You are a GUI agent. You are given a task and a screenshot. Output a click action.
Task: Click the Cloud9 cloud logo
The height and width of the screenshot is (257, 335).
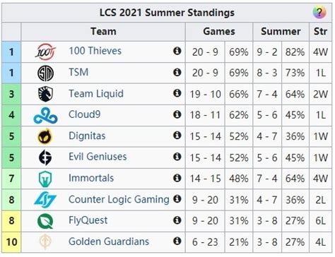[x=45, y=115]
